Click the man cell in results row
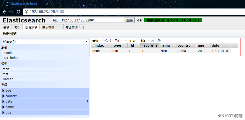The width and height of the screenshot is (245, 120). pos(119,51)
